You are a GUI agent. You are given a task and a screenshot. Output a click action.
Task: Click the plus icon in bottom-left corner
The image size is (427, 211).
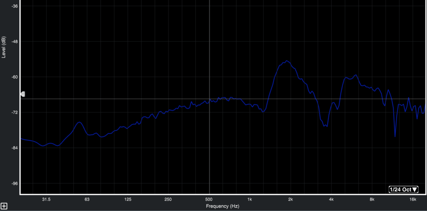click(4, 206)
